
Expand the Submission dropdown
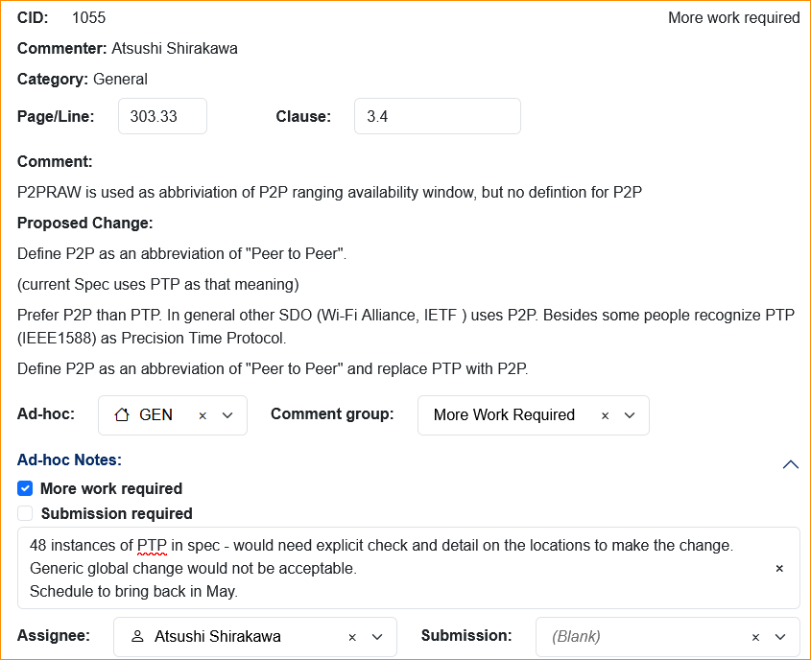[780, 637]
